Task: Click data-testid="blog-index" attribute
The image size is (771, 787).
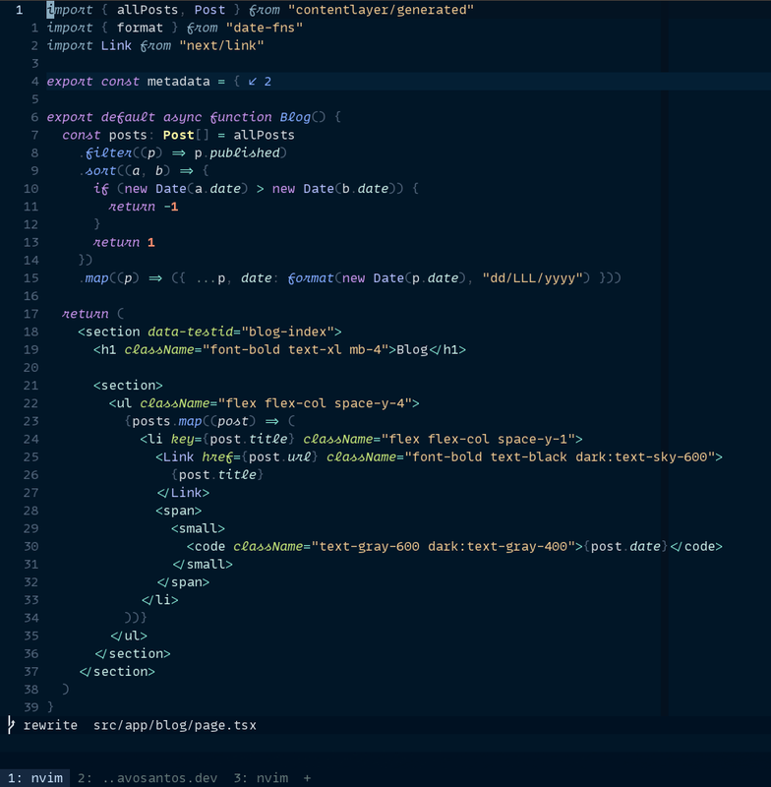Action: pos(241,332)
